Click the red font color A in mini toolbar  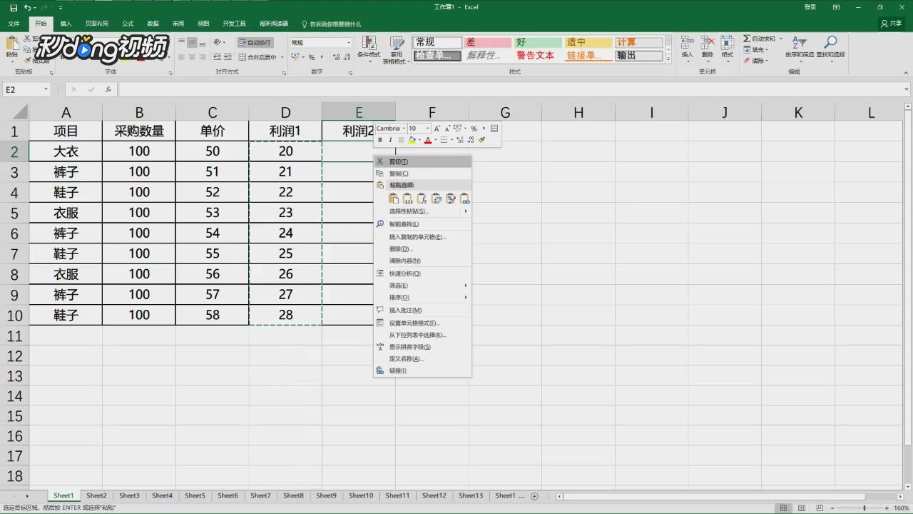pos(428,140)
